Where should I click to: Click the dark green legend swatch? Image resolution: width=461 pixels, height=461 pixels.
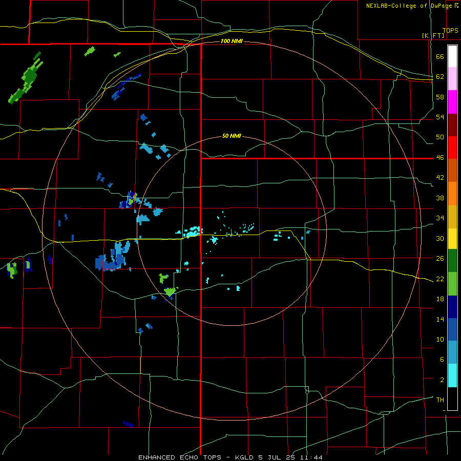452,261
